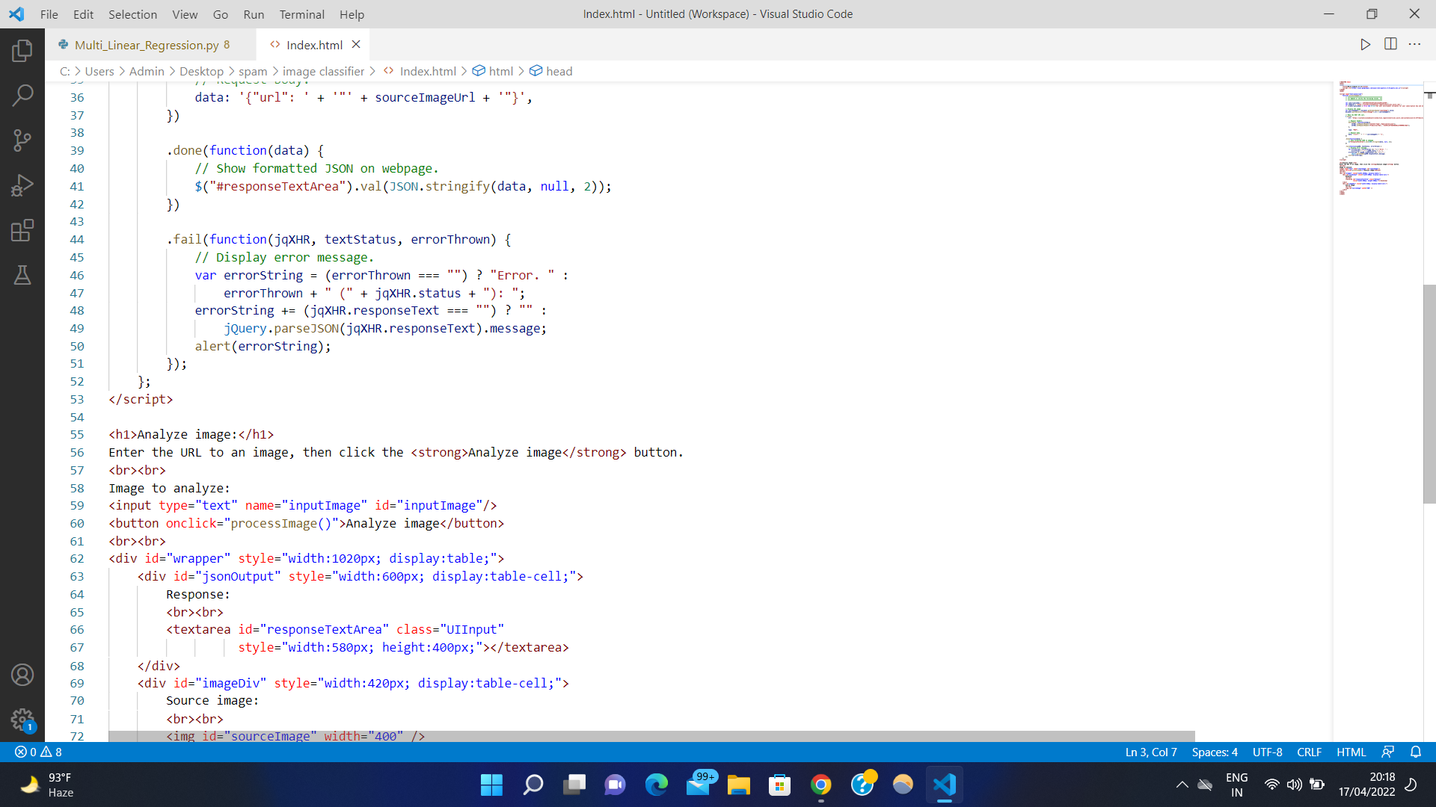Open the Terminal menu
This screenshot has height=807, width=1436.
coord(301,14)
